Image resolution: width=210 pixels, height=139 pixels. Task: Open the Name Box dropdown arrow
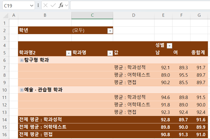[x=32, y=5]
